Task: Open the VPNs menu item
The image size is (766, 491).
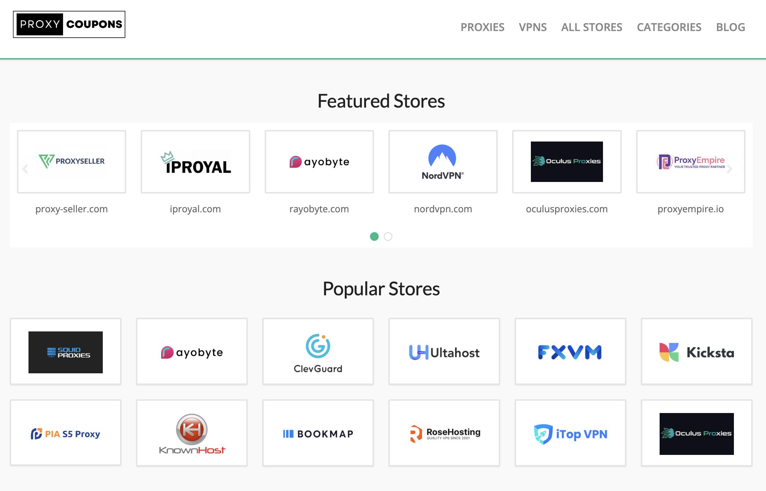Action: pyautogui.click(x=533, y=27)
